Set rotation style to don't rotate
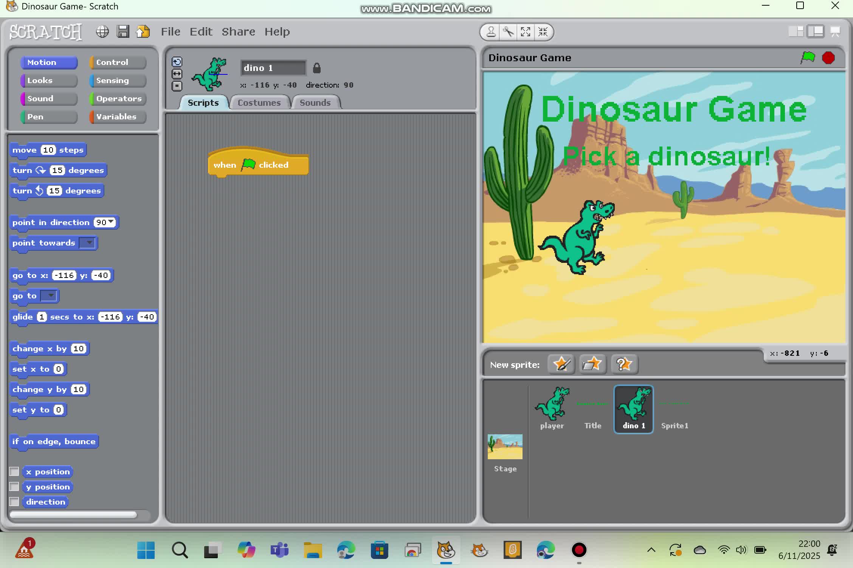853x568 pixels. [177, 86]
